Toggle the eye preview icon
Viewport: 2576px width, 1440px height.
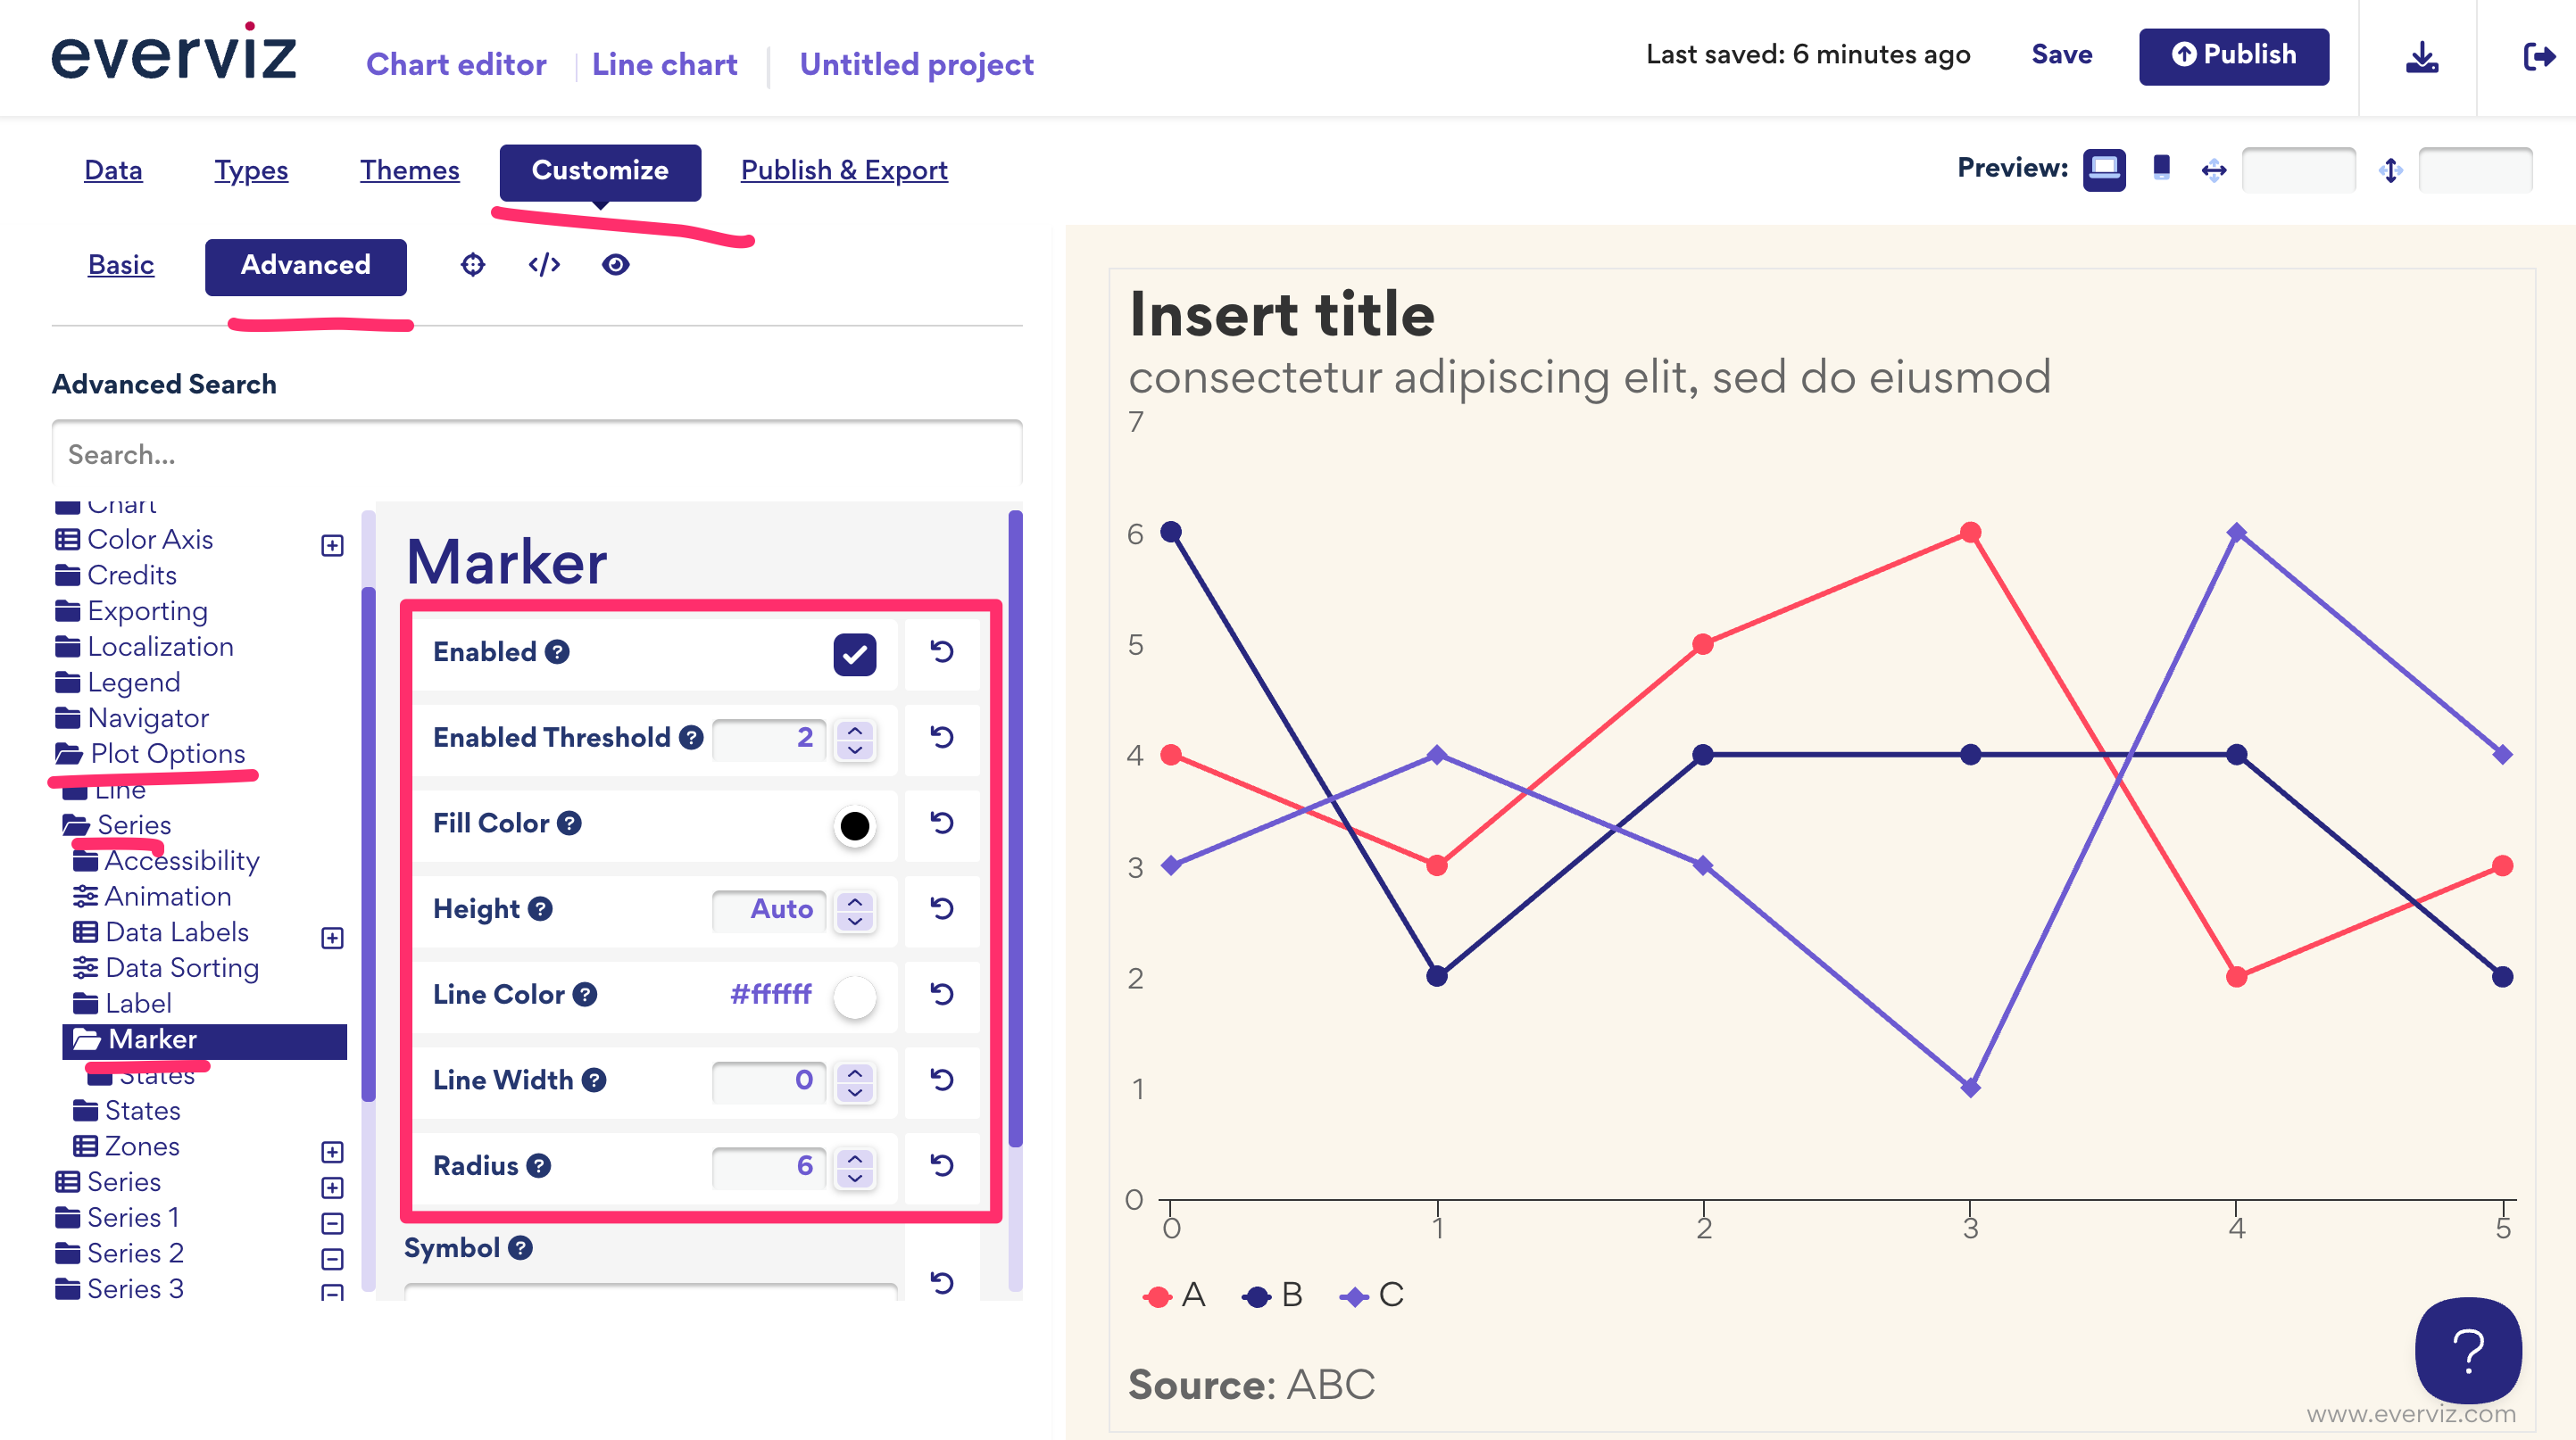615,265
